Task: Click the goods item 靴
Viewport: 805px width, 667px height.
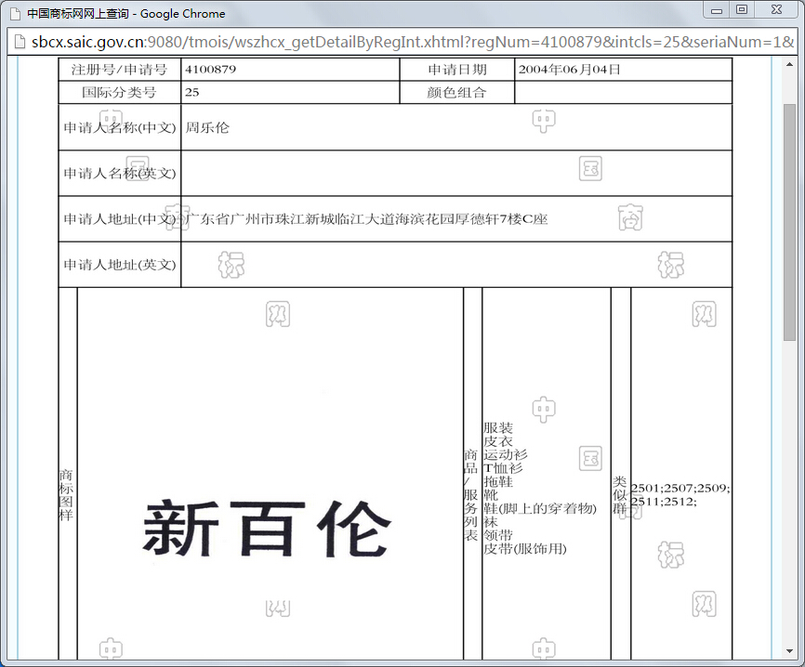Action: tap(491, 495)
